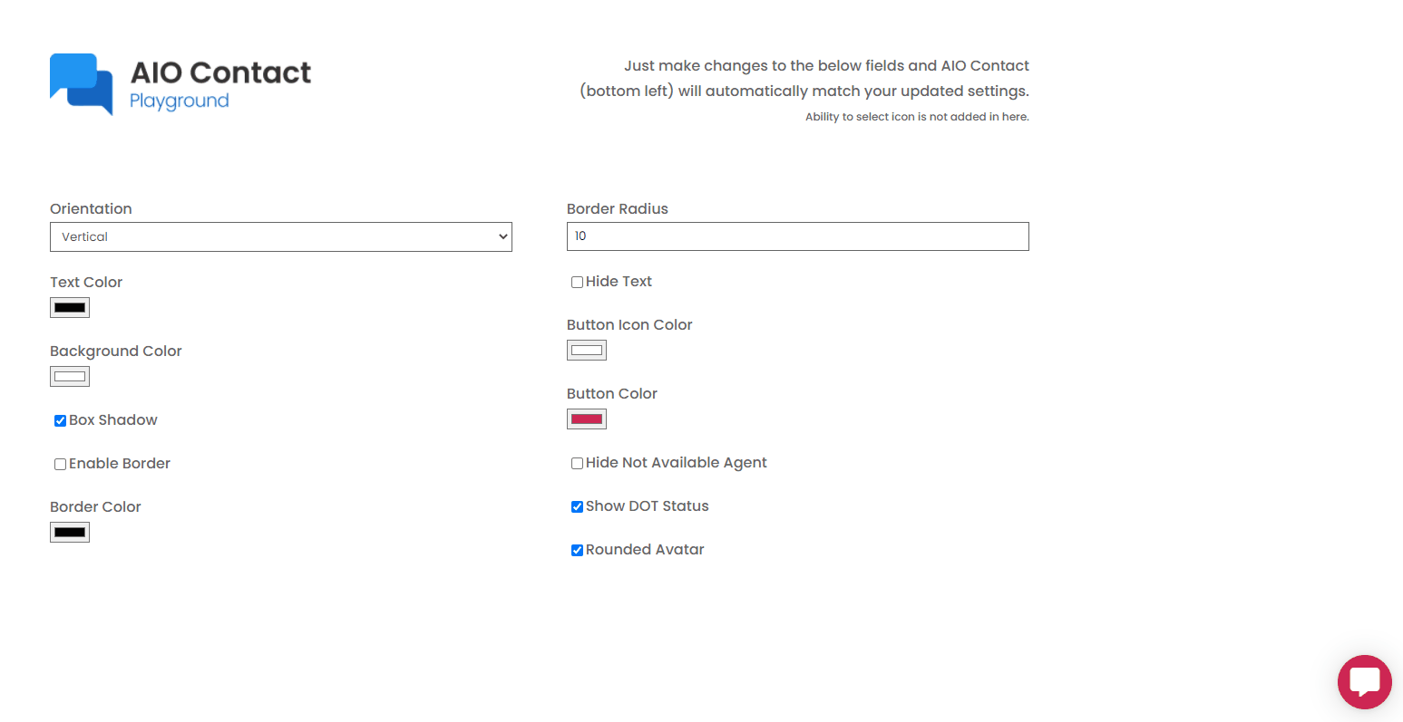Disable the Box Shadow checkbox

[x=60, y=421]
